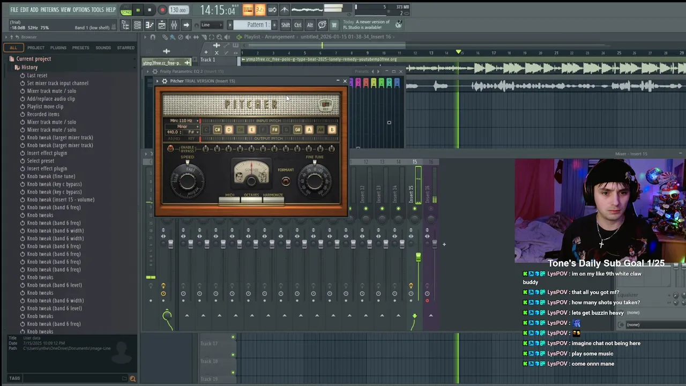Click the Stop transport button

tap(150, 10)
